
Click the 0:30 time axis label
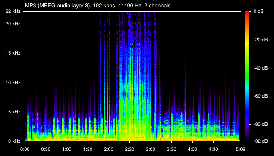(46, 150)
